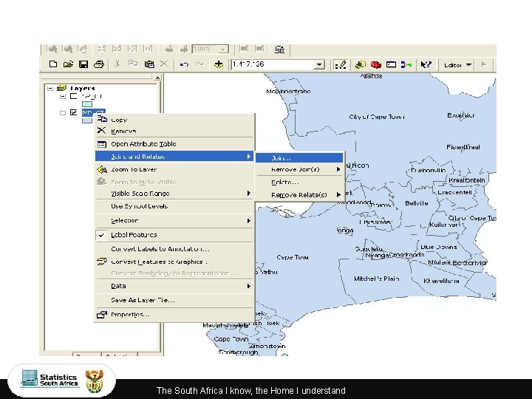Screen dimensions: 532x399
Task: Choose Copy from the layer context menu
Action: coord(174,120)
